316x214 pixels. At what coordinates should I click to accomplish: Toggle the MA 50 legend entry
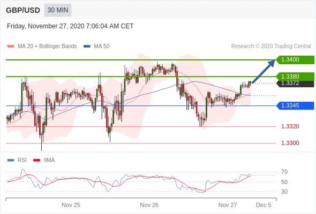[x=96, y=47]
